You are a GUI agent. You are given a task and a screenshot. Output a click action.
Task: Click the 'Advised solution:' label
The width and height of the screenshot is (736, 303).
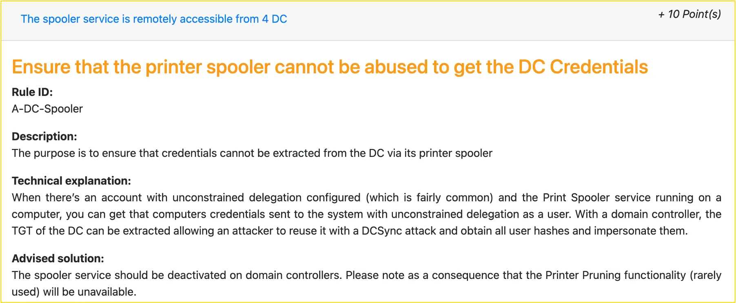[58, 258]
